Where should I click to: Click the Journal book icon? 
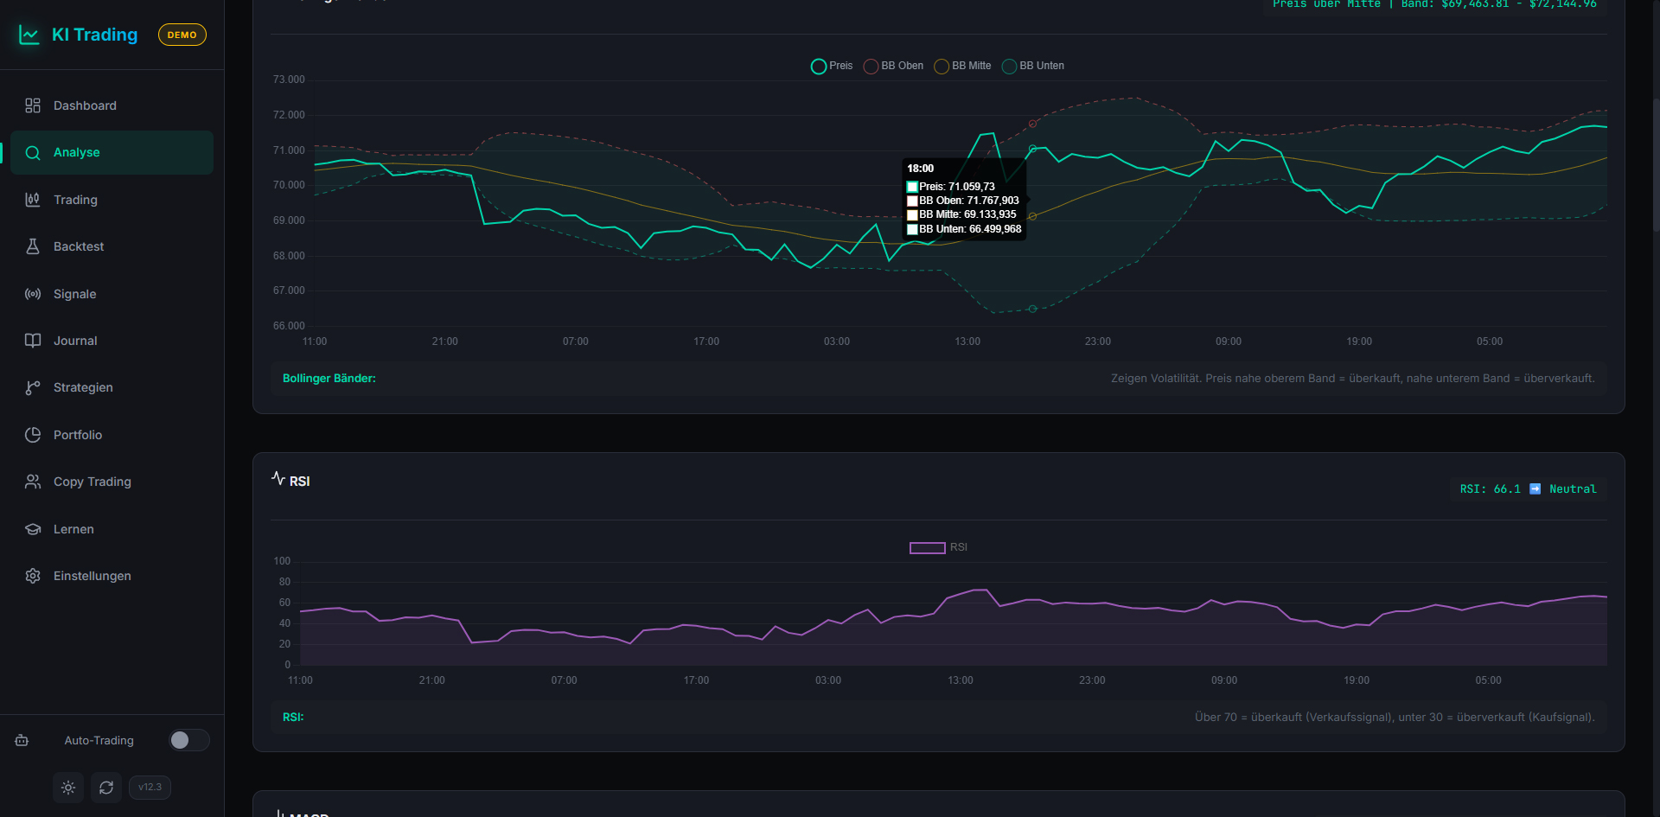[33, 341]
